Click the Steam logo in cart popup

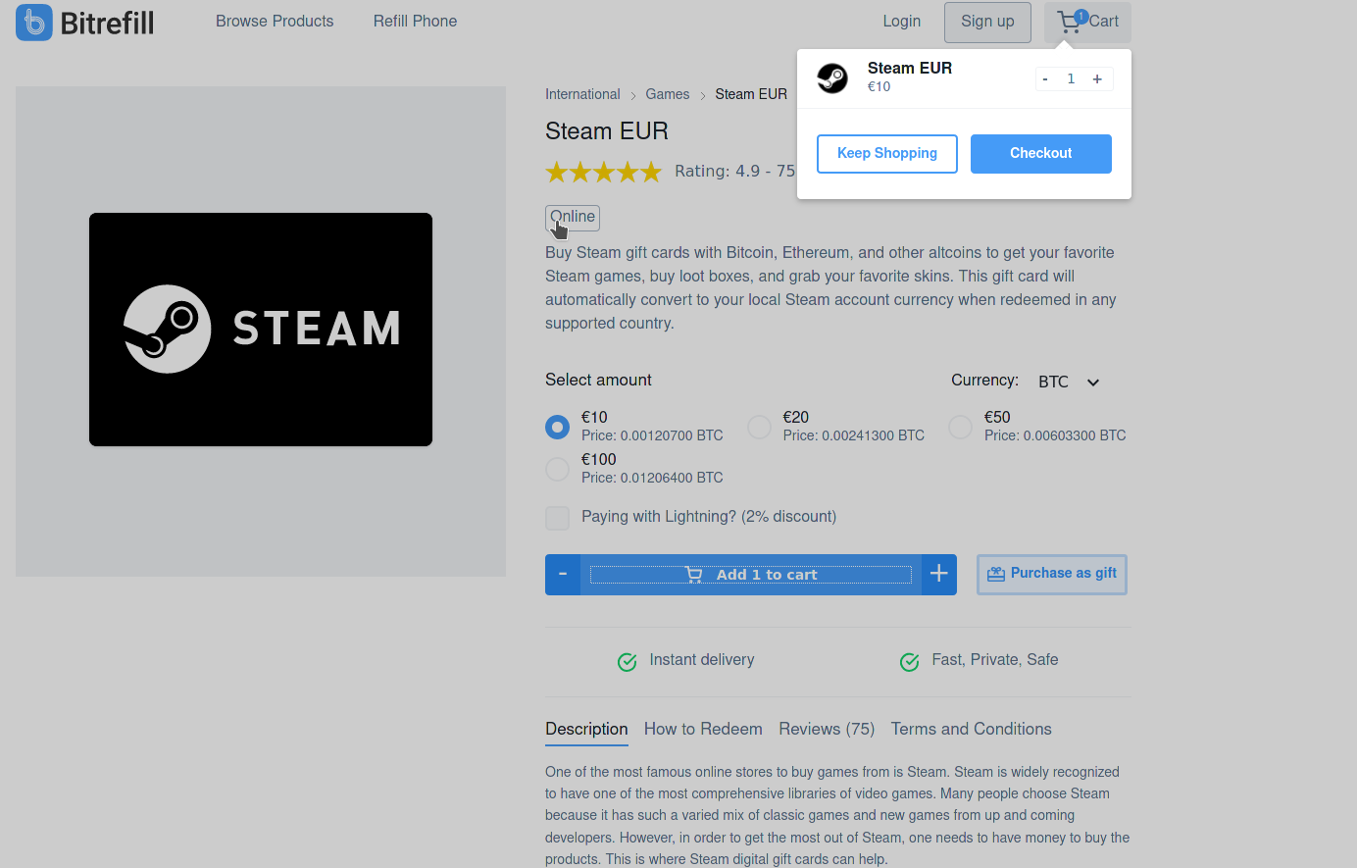(x=832, y=77)
